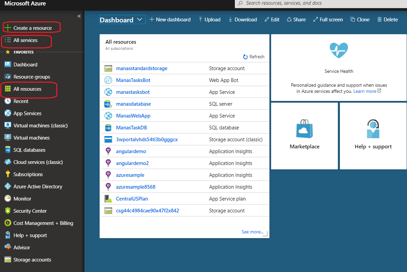Open the ManasTaskDB SQL database
This screenshot has height=272, width=407.
tap(131, 128)
